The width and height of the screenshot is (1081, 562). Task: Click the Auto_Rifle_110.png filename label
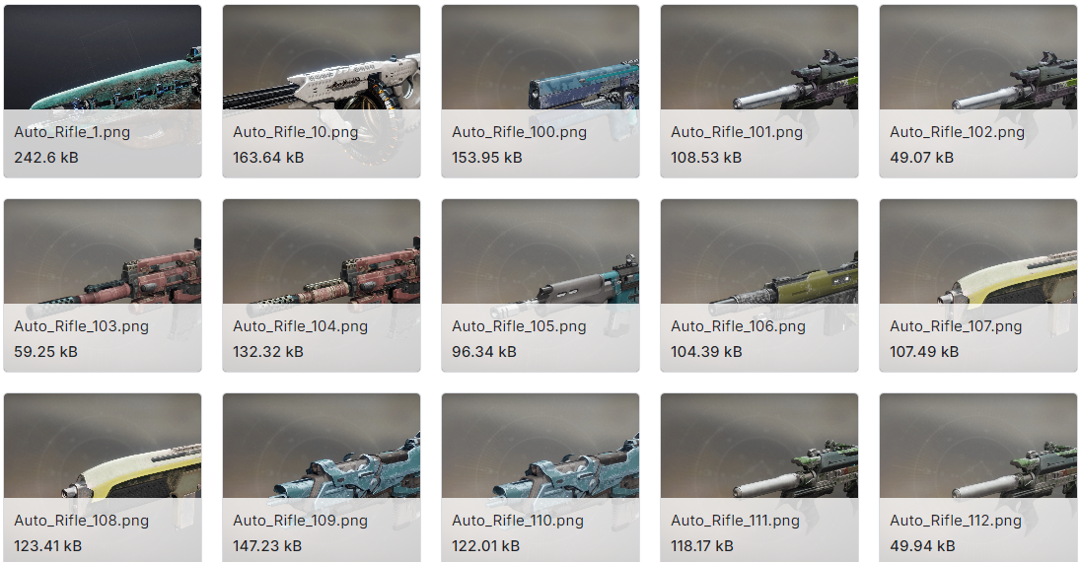coord(518,521)
